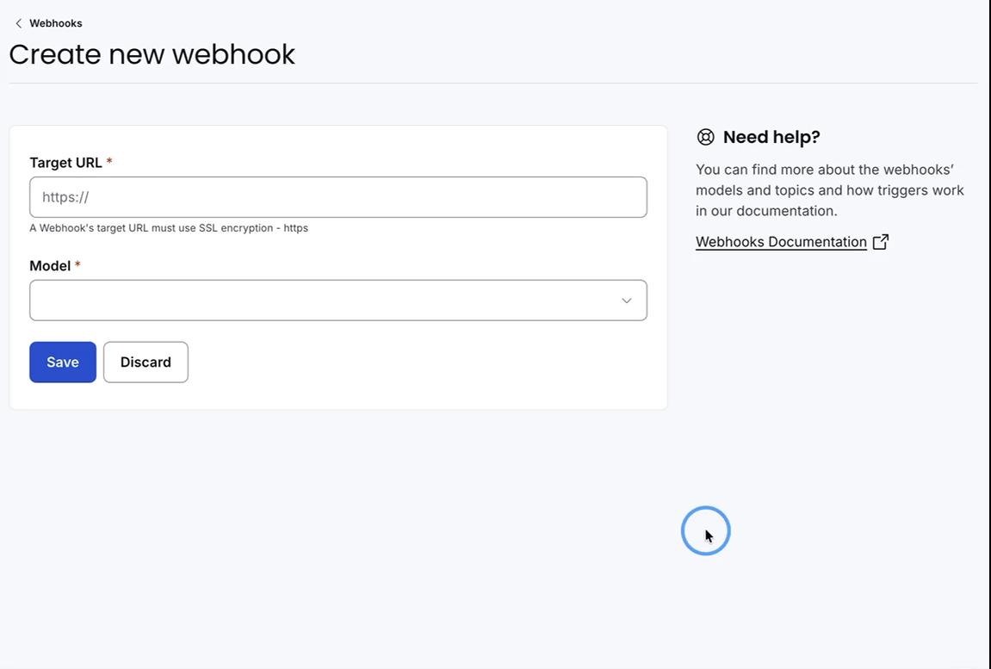Click the 'Create new webhook' page title
Screen dimensions: 991x669
click(152, 54)
